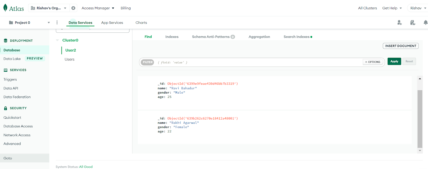Screen dimensions: 428x169
Task: Open Network Access in the sidebar
Action: click(17, 135)
